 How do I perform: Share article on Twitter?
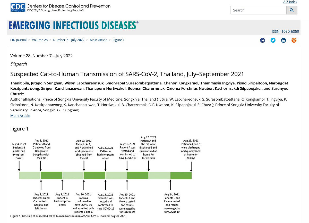tap(273, 40)
